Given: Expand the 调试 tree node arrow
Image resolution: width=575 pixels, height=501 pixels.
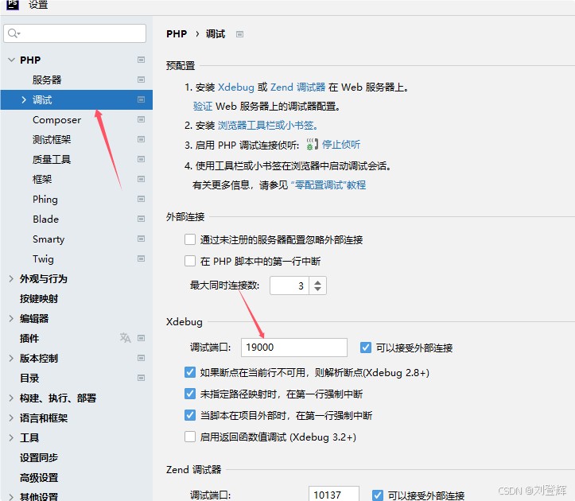Looking at the screenshot, I should tap(24, 99).
